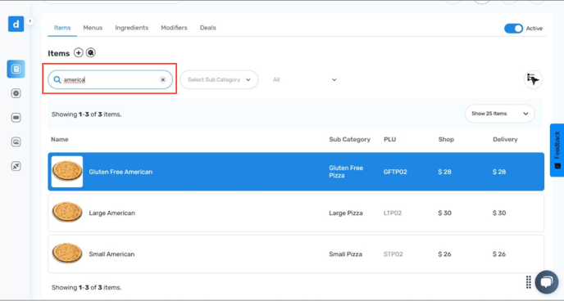Click the list-select cursor icon button
Viewport: 564px width, 301px height.
(533, 79)
